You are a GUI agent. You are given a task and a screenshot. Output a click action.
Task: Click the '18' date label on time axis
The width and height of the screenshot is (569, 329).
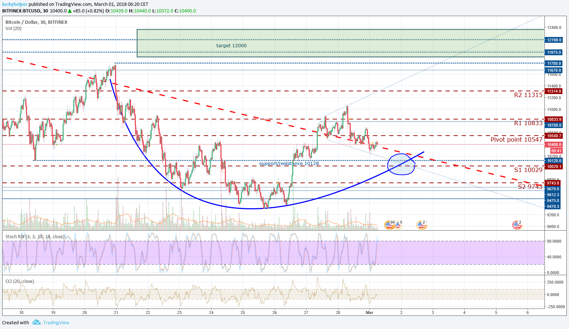pos(21,313)
